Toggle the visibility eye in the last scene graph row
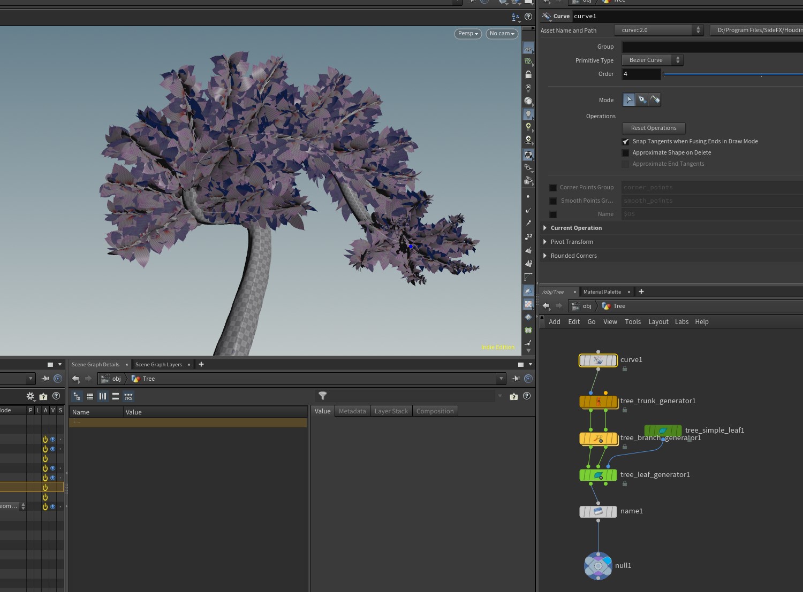This screenshot has height=592, width=803. (x=52, y=506)
